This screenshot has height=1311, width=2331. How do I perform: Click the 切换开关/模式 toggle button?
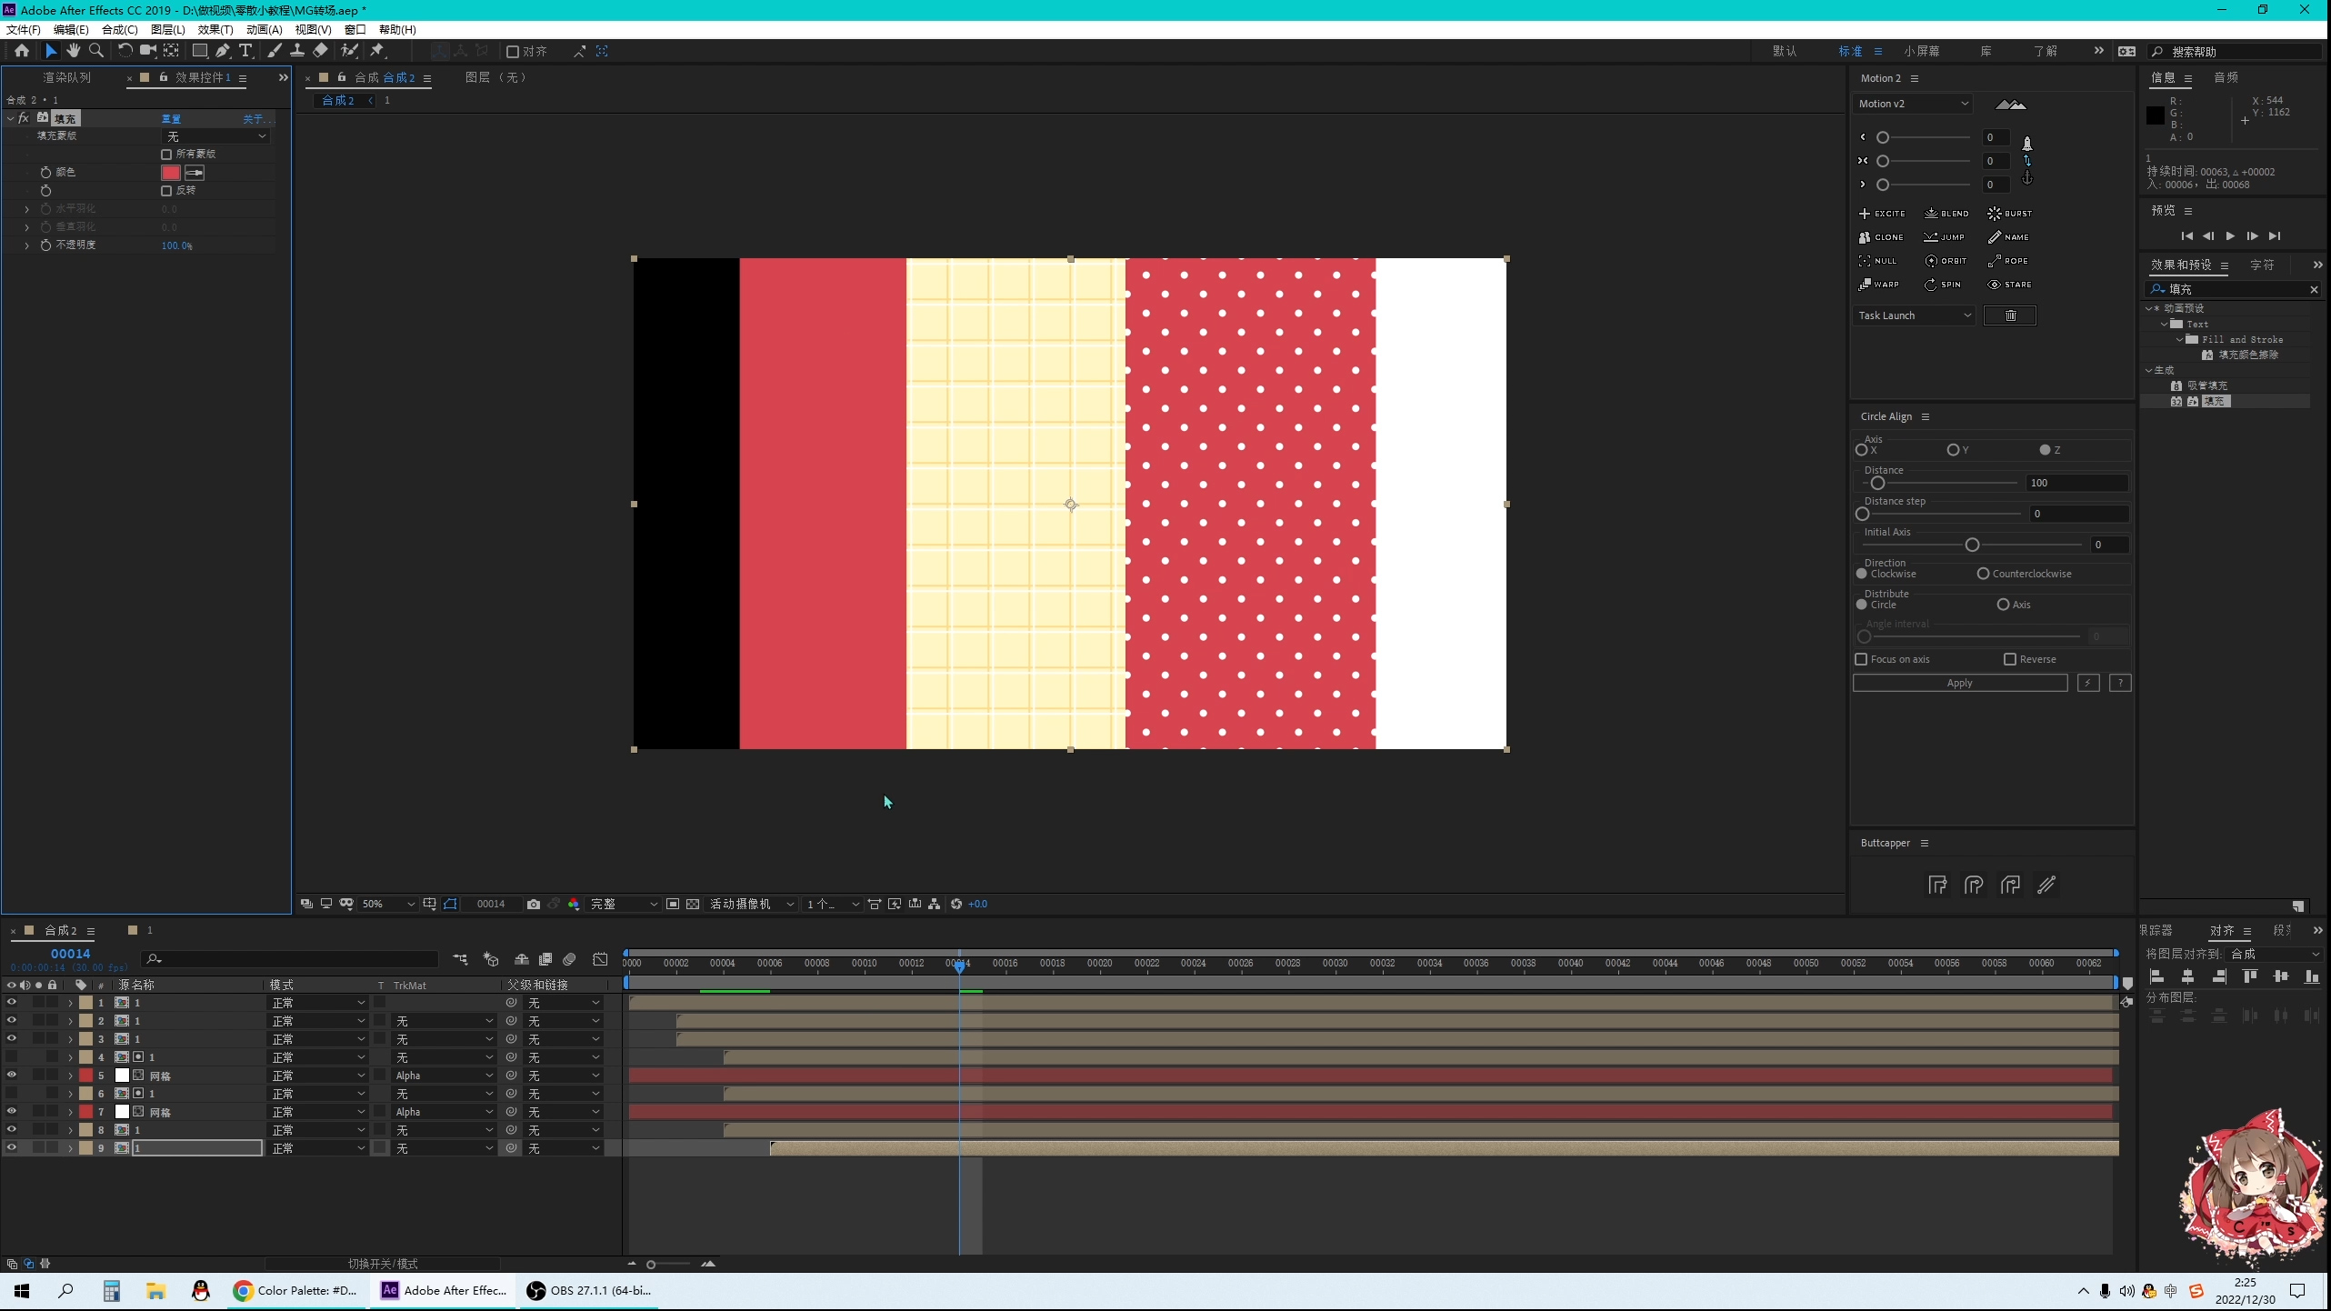coord(383,1264)
